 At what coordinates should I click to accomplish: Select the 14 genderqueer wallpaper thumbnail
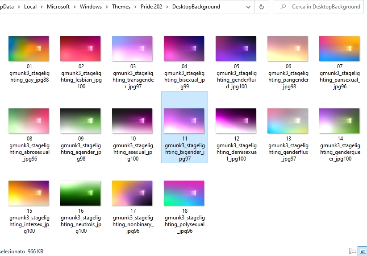(339, 121)
